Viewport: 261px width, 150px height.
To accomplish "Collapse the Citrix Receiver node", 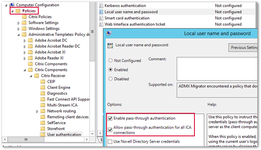I will coord(31,76).
